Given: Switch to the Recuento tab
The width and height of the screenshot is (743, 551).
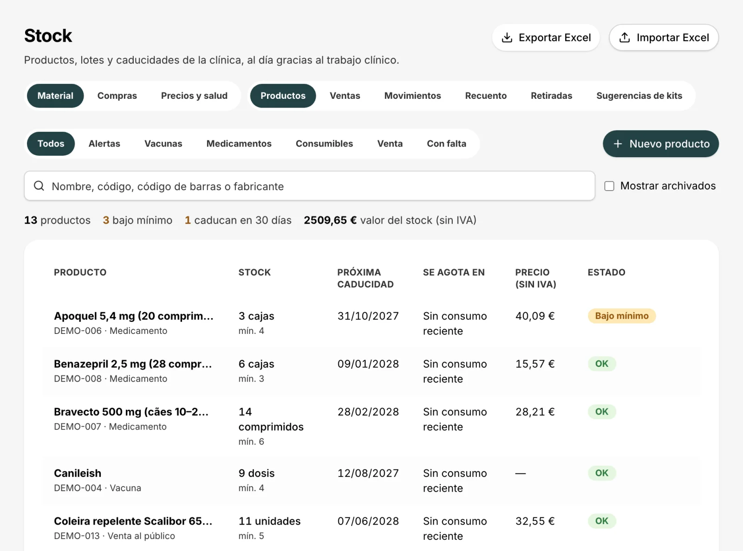Looking at the screenshot, I should point(486,96).
